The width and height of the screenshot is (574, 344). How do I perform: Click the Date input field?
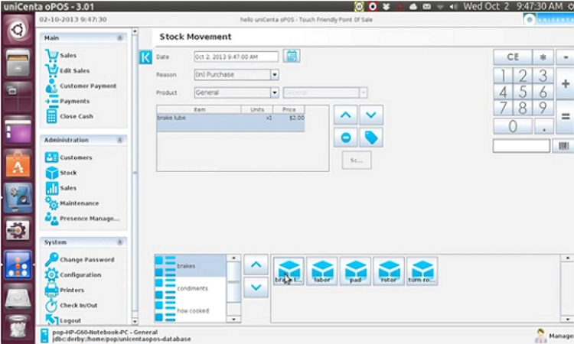point(236,57)
